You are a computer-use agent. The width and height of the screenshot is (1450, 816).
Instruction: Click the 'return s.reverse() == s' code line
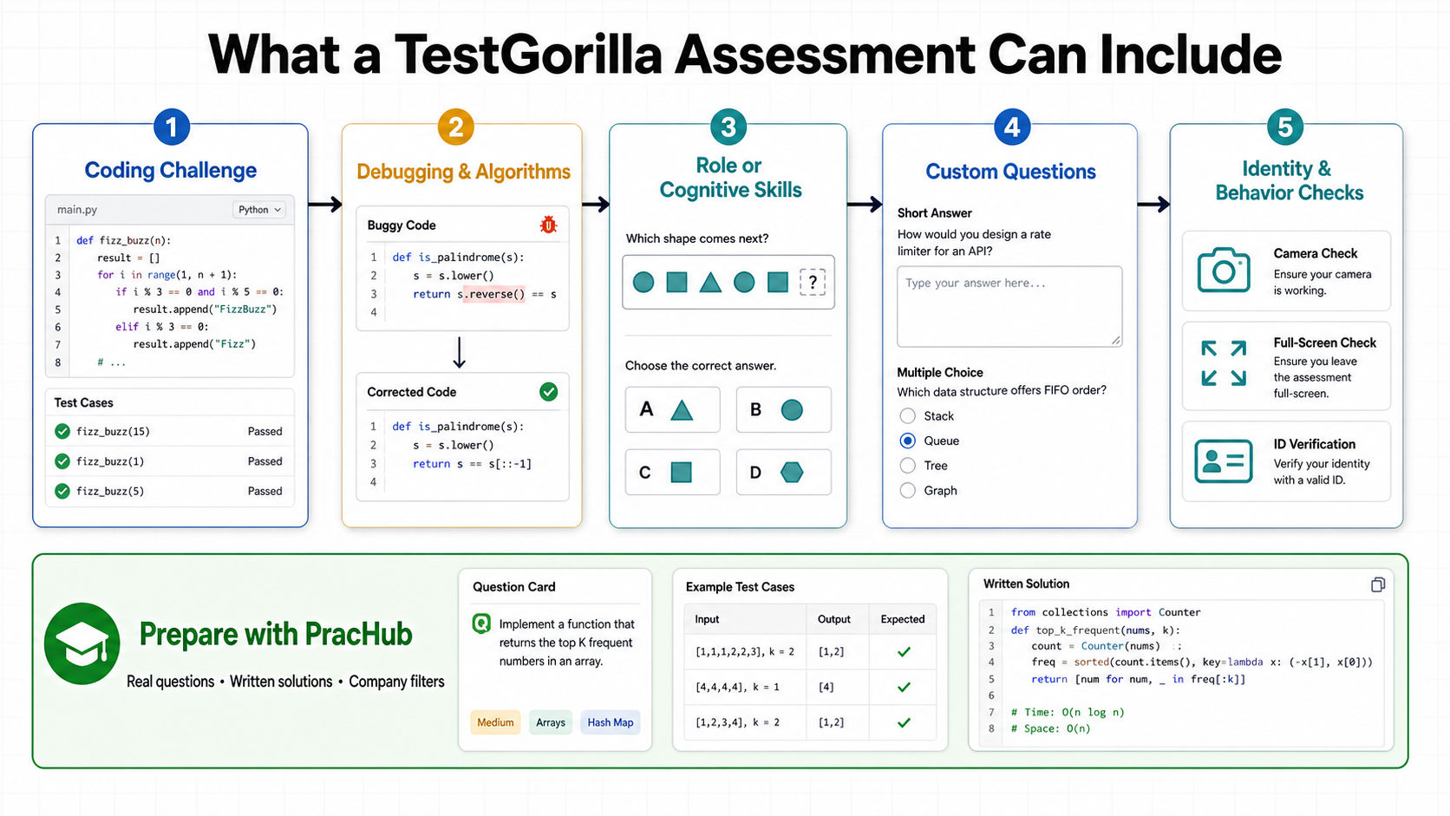(484, 294)
